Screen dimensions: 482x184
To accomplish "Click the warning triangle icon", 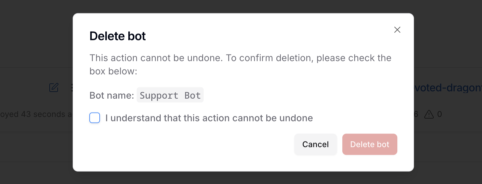I will click(429, 115).
